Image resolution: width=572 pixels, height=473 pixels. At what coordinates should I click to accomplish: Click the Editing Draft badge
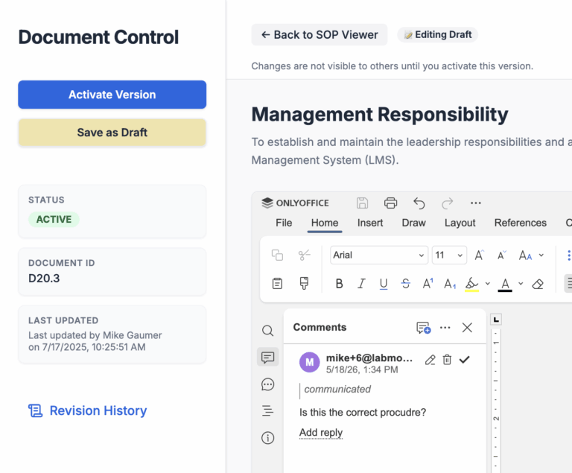pyautogui.click(x=438, y=35)
